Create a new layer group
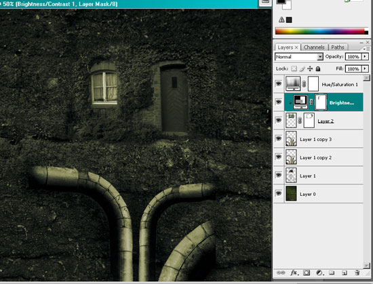 point(332,272)
